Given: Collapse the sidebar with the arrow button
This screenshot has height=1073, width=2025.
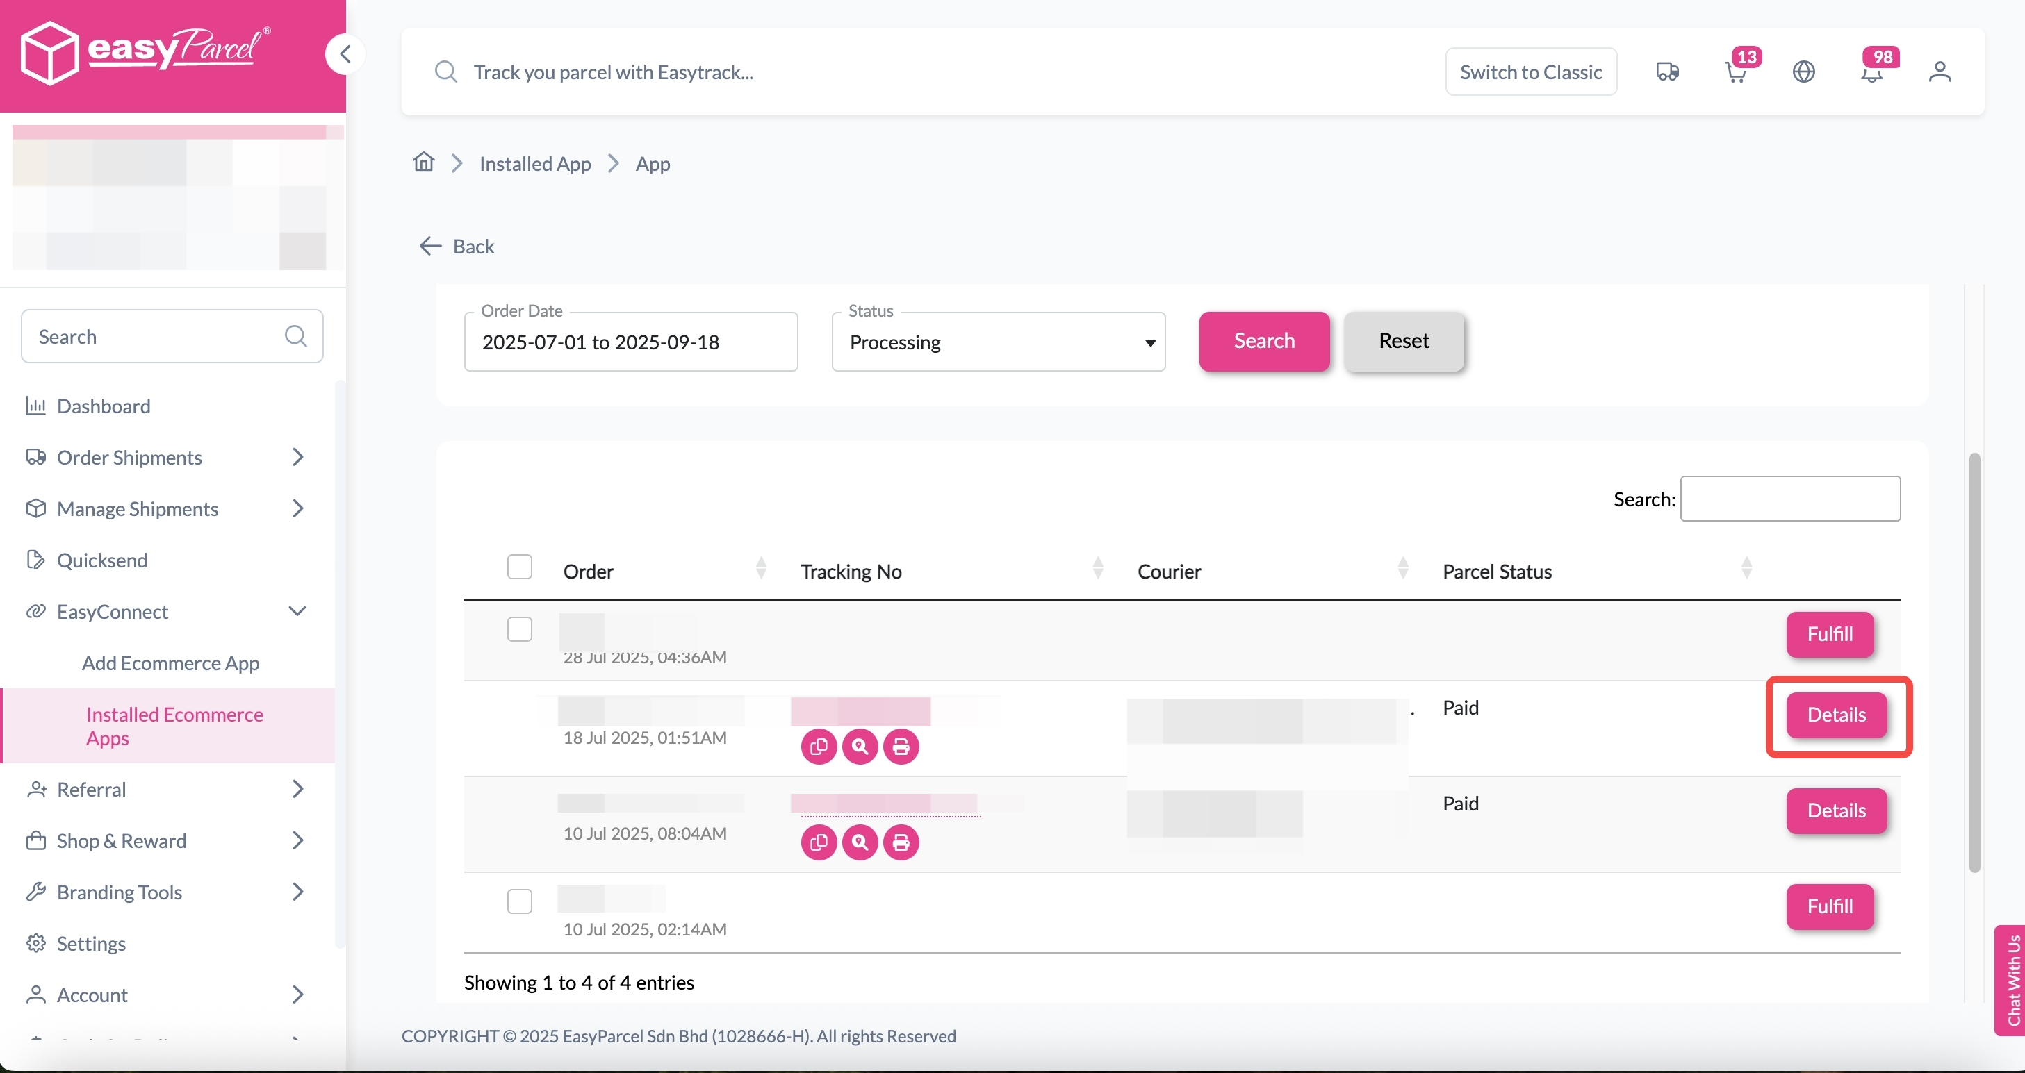Looking at the screenshot, I should click(x=344, y=53).
